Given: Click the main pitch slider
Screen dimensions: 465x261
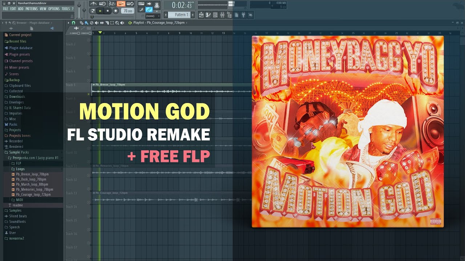Looking at the screenshot, I should pos(84,10).
